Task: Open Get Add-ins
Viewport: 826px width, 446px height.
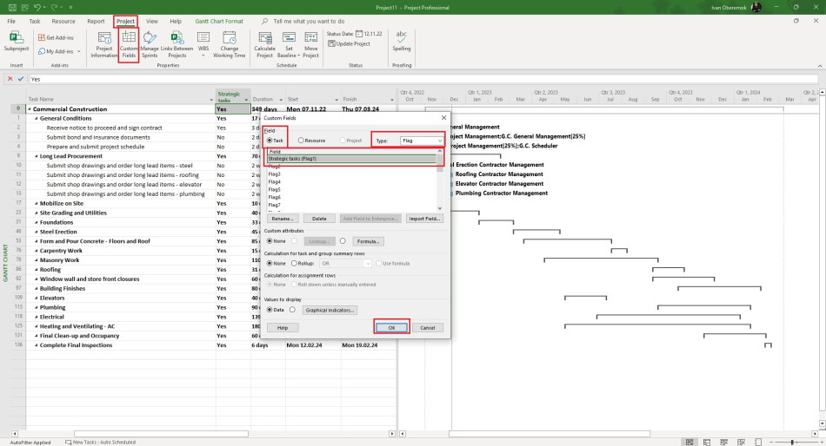Action: pos(56,38)
